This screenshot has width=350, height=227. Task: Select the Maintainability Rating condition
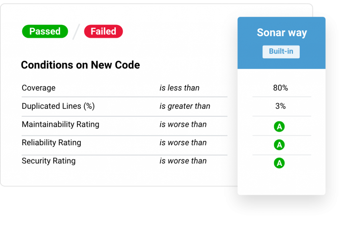click(x=60, y=124)
